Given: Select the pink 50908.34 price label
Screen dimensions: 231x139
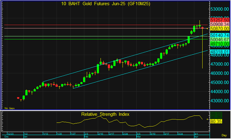Looking at the screenshot, I should [x=219, y=24].
